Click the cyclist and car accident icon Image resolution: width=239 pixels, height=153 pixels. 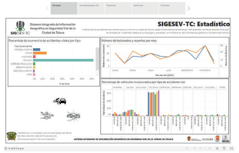click(60, 101)
